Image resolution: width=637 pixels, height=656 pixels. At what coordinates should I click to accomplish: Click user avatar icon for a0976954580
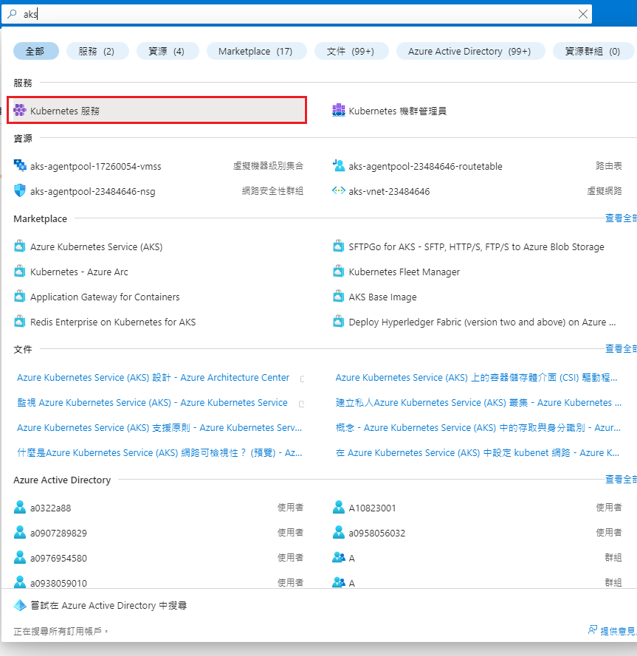[20, 557]
